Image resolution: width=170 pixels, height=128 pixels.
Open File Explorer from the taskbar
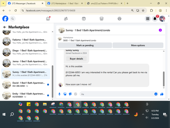45,104
